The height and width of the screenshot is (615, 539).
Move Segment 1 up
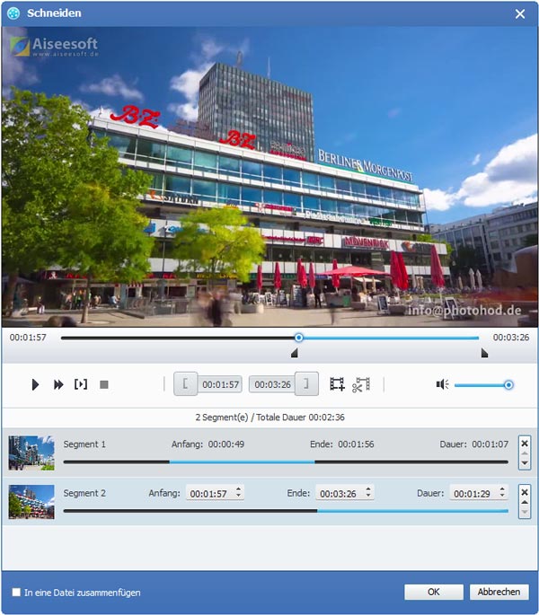(x=525, y=453)
